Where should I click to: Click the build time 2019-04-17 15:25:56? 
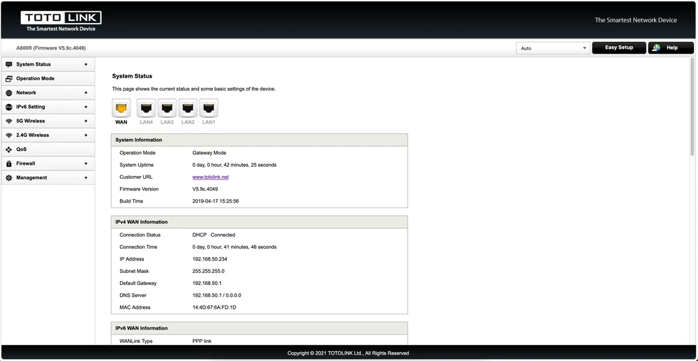pyautogui.click(x=216, y=201)
